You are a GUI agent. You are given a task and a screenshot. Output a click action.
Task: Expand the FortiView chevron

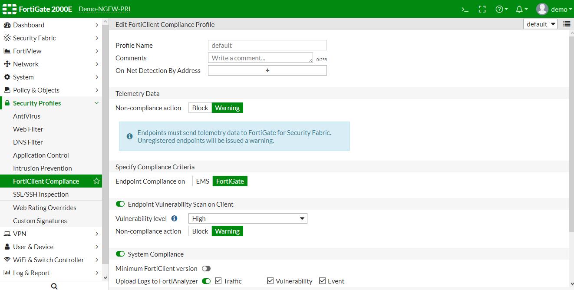[96, 51]
